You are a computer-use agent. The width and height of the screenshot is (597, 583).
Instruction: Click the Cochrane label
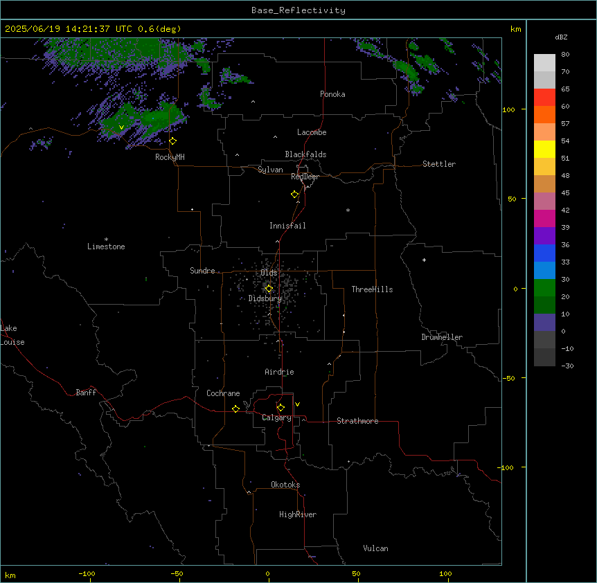point(223,393)
